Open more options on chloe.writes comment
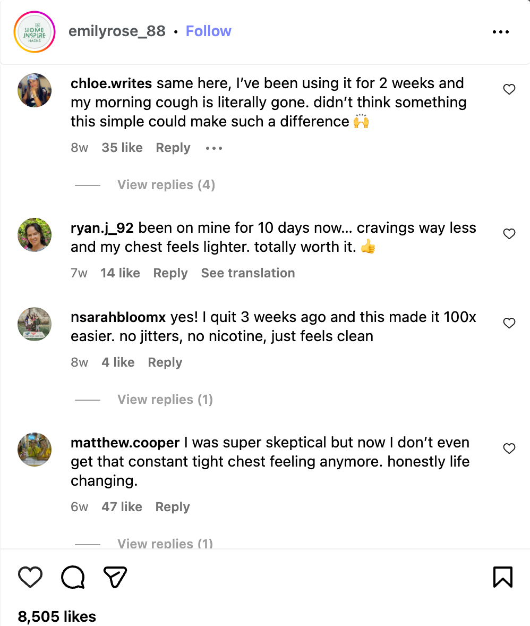 click(x=214, y=148)
